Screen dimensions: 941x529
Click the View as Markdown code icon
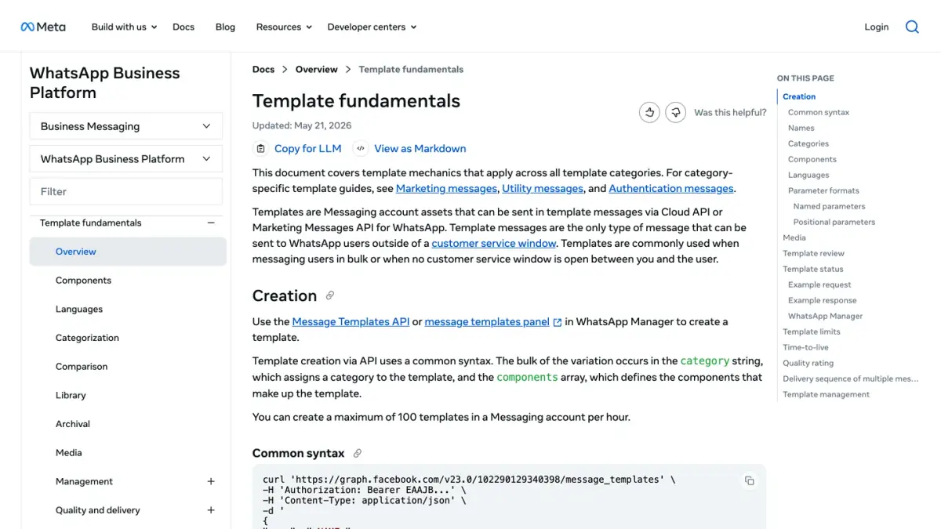[361, 148]
